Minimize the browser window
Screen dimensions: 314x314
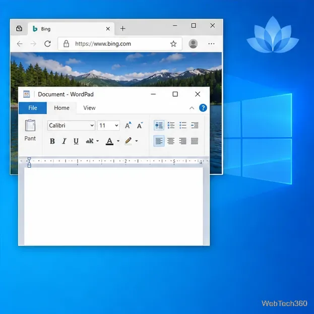pyautogui.click(x=175, y=26)
